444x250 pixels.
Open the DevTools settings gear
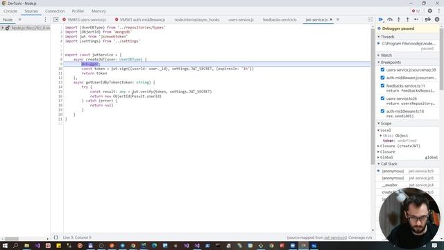tap(430, 11)
